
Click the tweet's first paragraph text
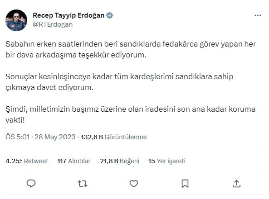pos(131,49)
